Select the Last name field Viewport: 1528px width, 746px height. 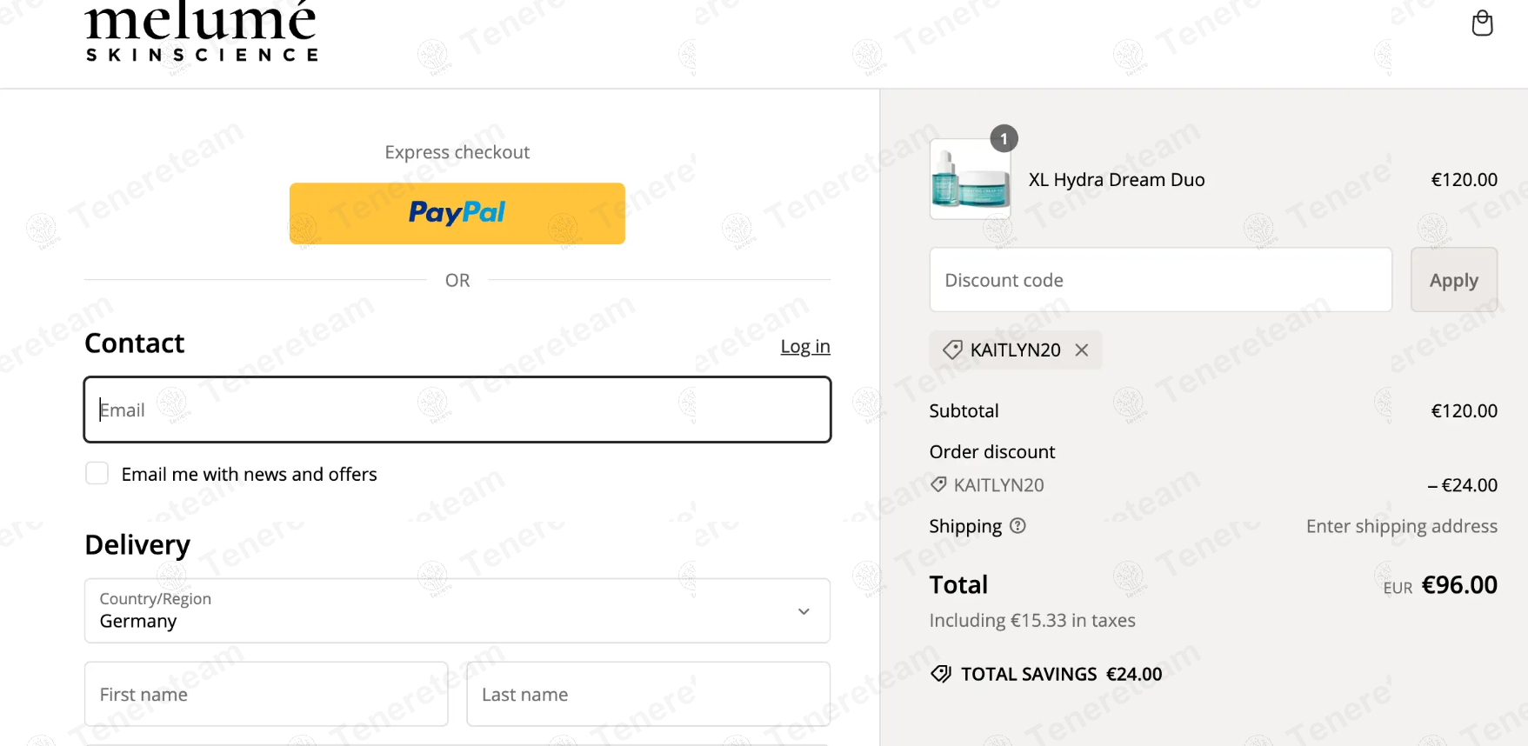(x=647, y=694)
